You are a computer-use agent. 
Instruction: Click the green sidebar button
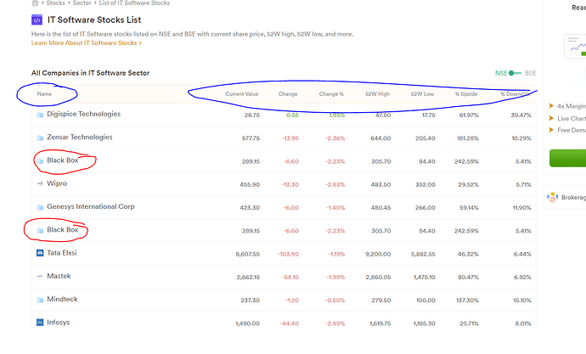[567, 159]
